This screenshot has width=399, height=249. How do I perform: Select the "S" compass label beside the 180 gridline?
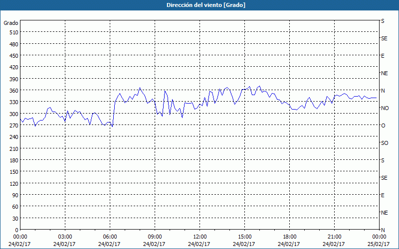point(383,160)
